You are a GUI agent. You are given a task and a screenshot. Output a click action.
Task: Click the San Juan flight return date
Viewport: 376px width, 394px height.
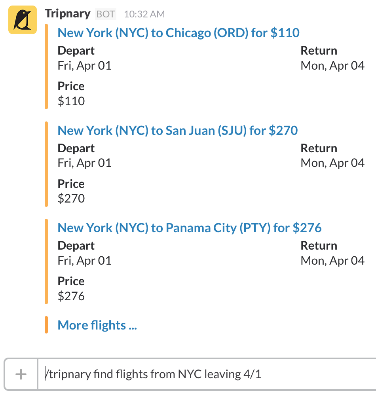pos(332,163)
